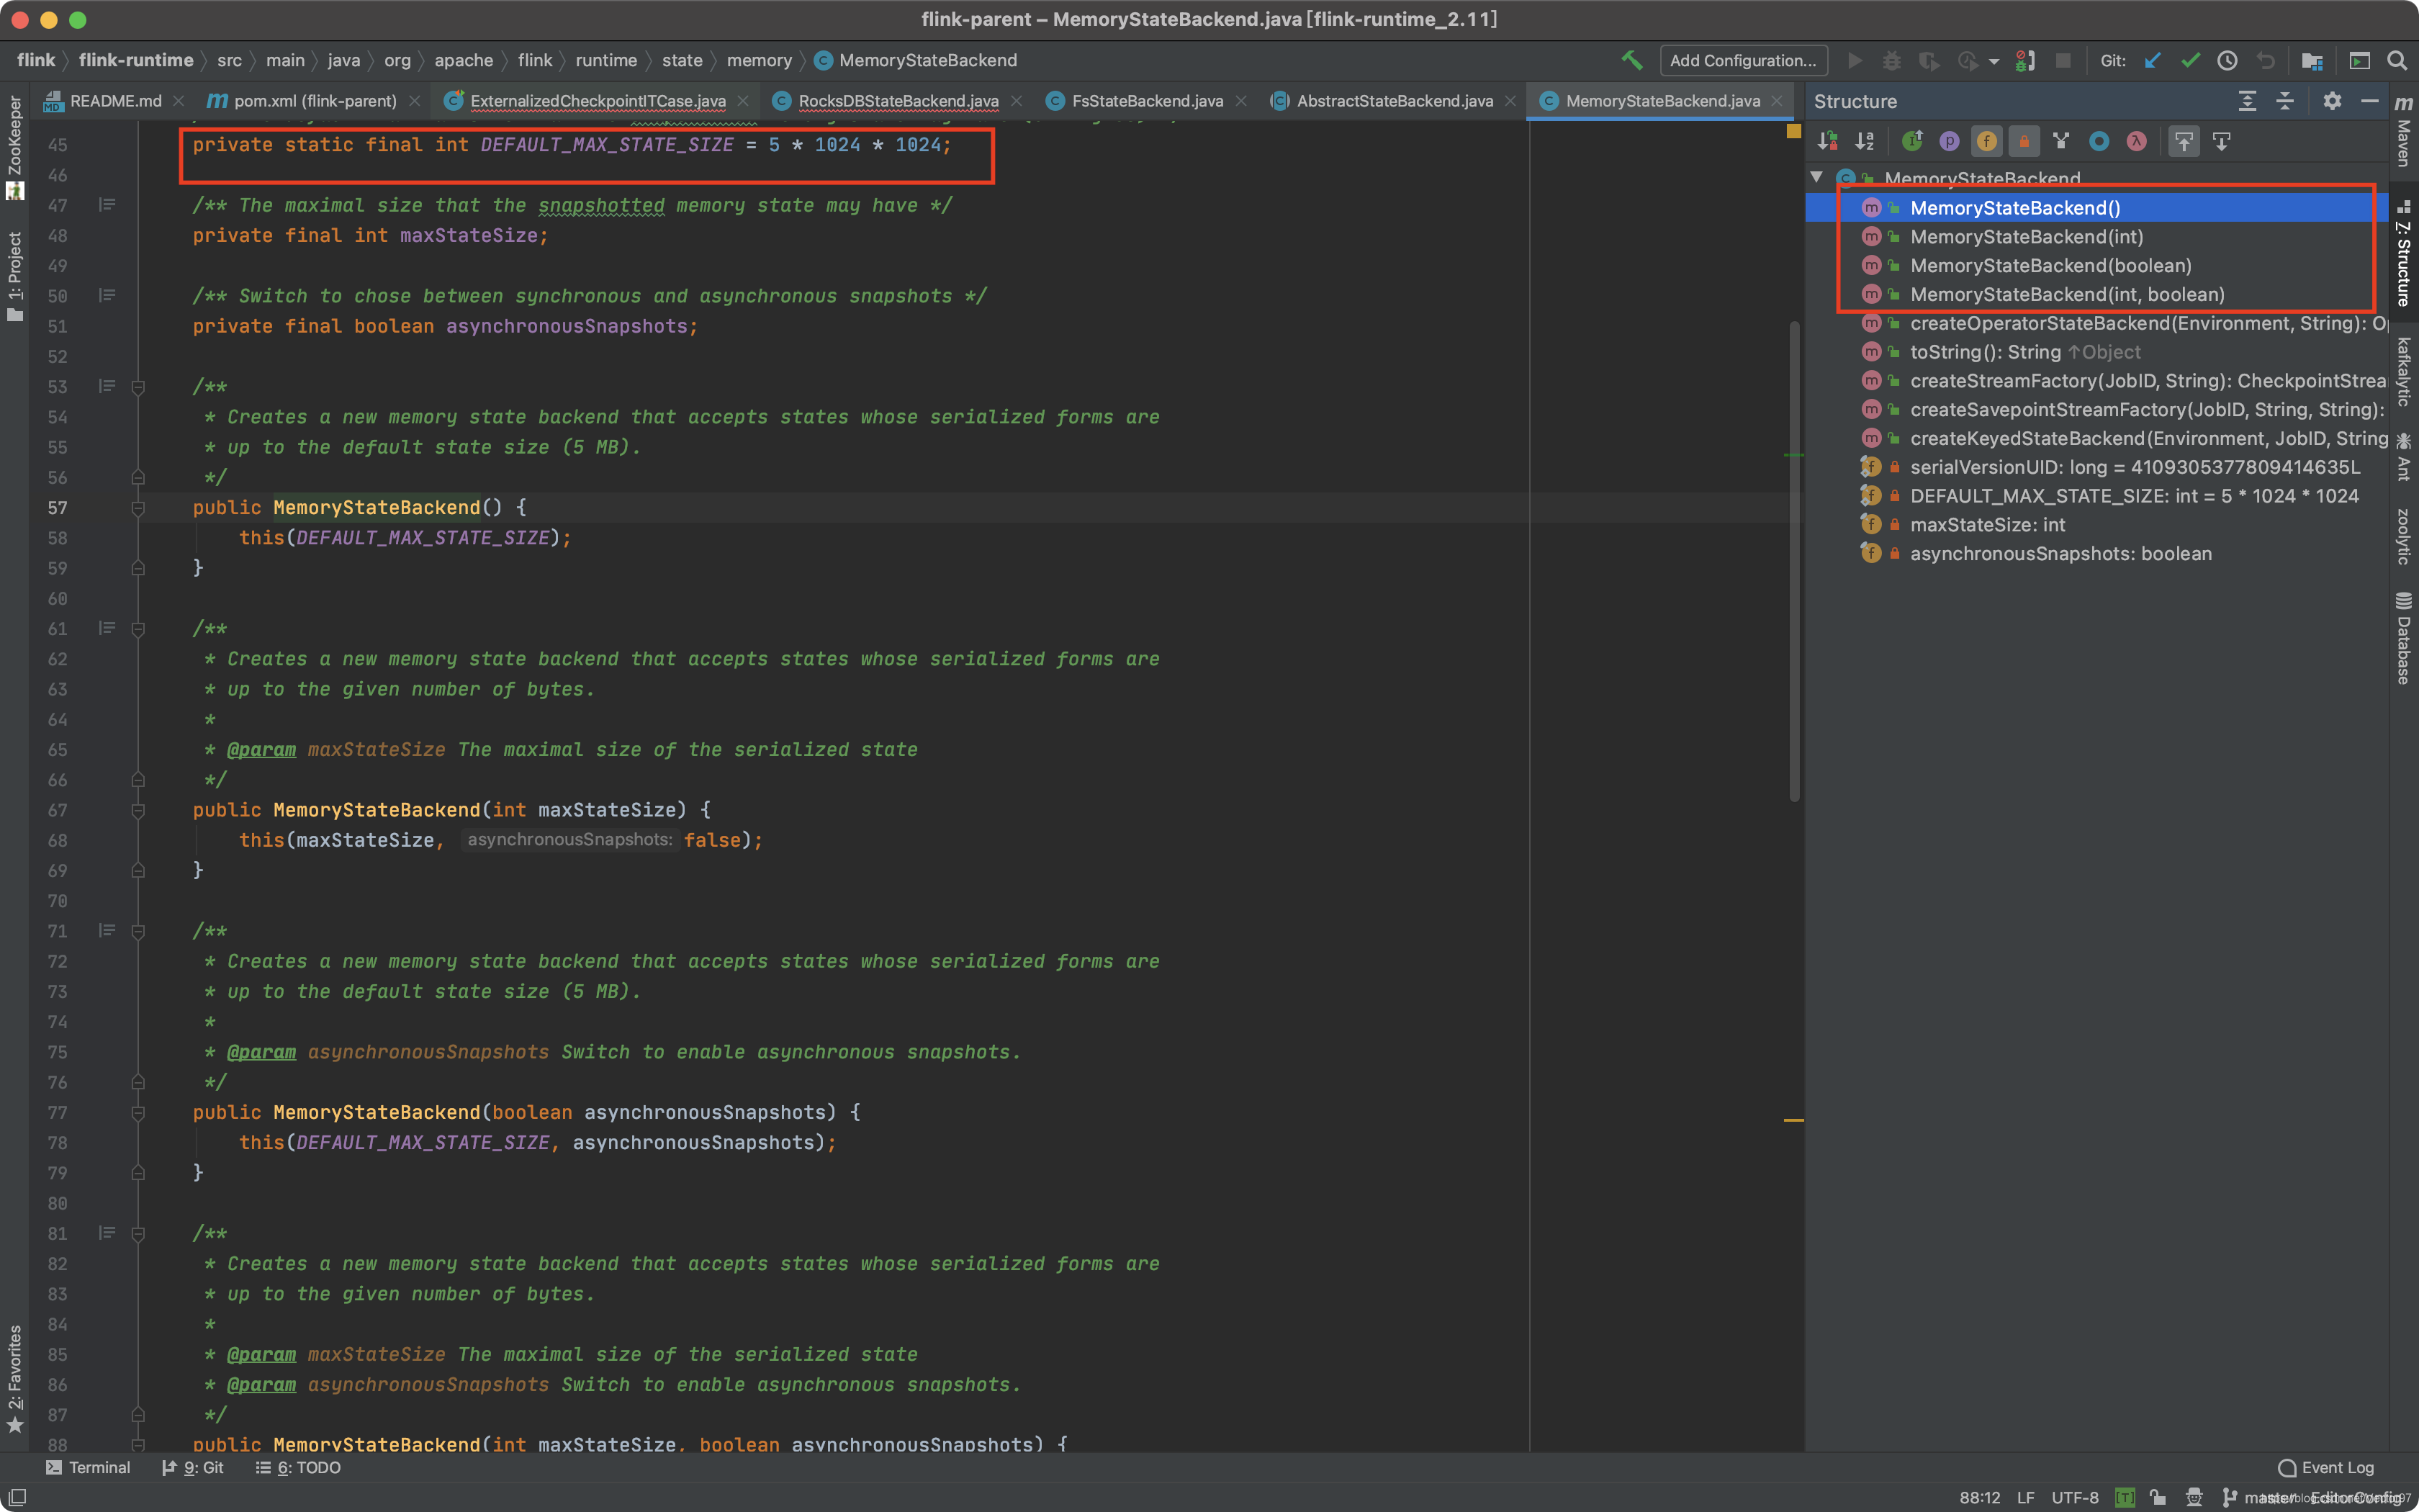Collapse MemoryStateBackend root node in Structure
Screen dimensions: 2419x1512
(x=1816, y=178)
